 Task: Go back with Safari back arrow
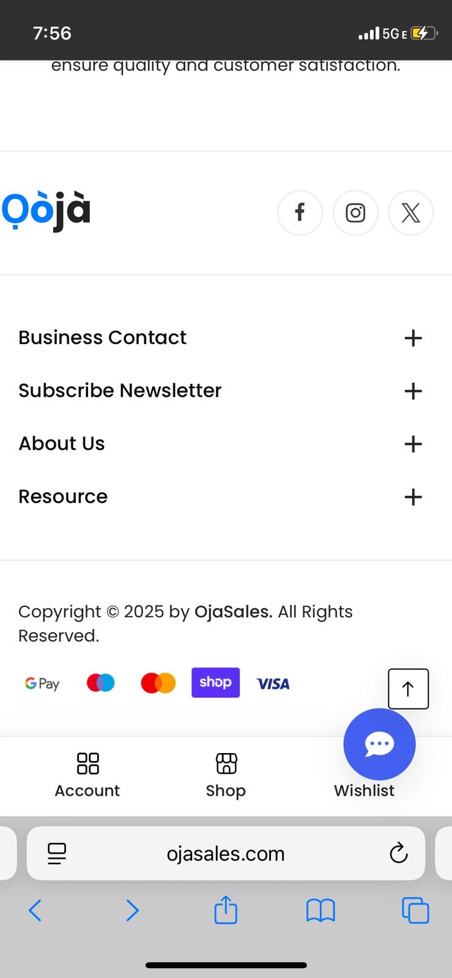pos(35,910)
